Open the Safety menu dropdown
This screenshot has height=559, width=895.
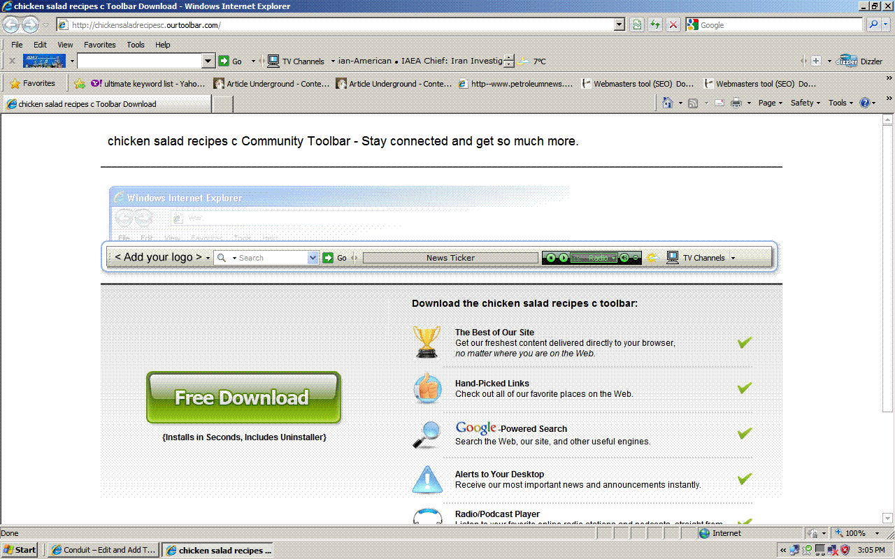tap(805, 103)
